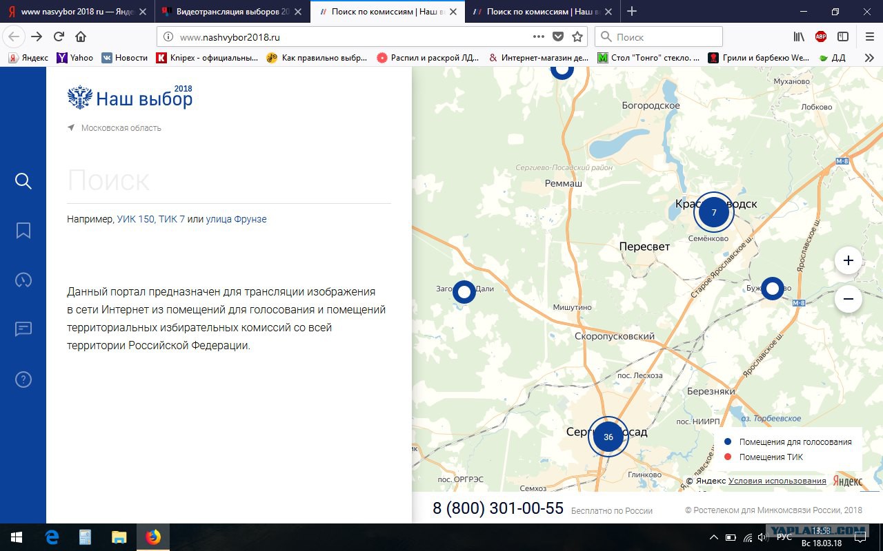The width and height of the screenshot is (883, 551).
Task: Zoom in the map with the plus button
Action: [x=849, y=260]
